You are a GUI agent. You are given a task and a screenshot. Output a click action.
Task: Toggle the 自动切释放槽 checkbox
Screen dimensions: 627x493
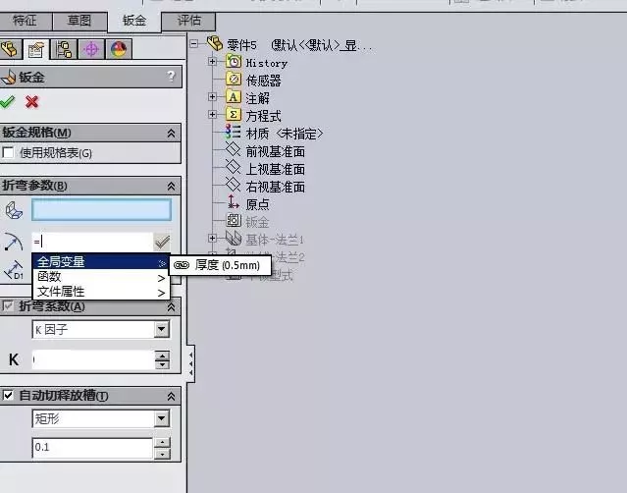[x=9, y=395]
